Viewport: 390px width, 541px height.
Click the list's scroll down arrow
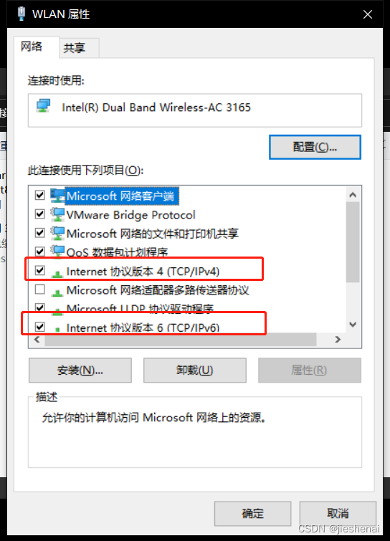coord(353,325)
